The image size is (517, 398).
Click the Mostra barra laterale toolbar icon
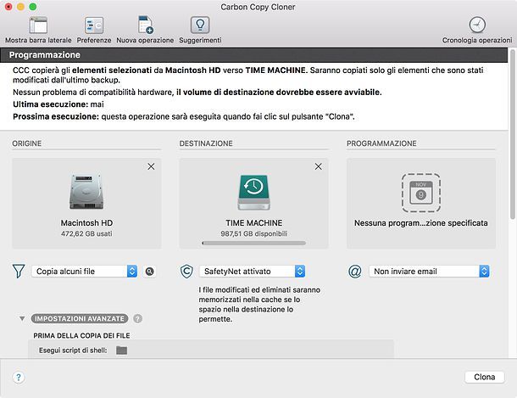click(x=38, y=25)
